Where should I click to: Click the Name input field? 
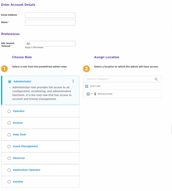coord(50,23)
